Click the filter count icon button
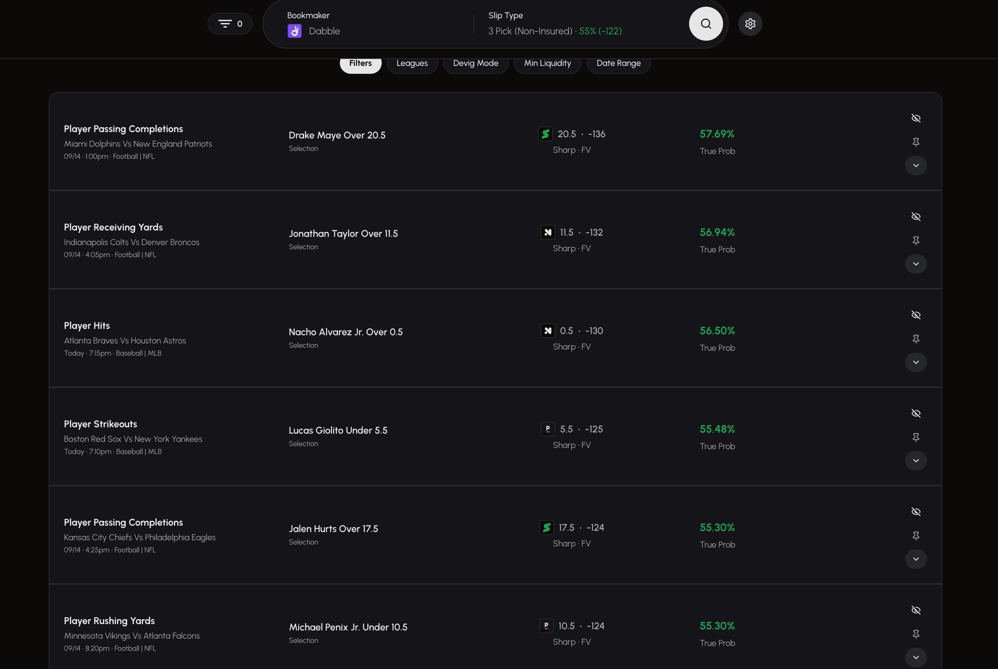This screenshot has width=998, height=669. 230,23
